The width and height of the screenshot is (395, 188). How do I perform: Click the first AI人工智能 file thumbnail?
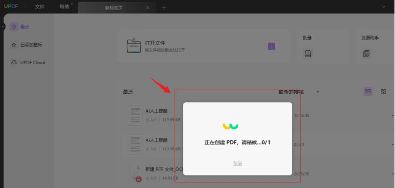click(135, 115)
